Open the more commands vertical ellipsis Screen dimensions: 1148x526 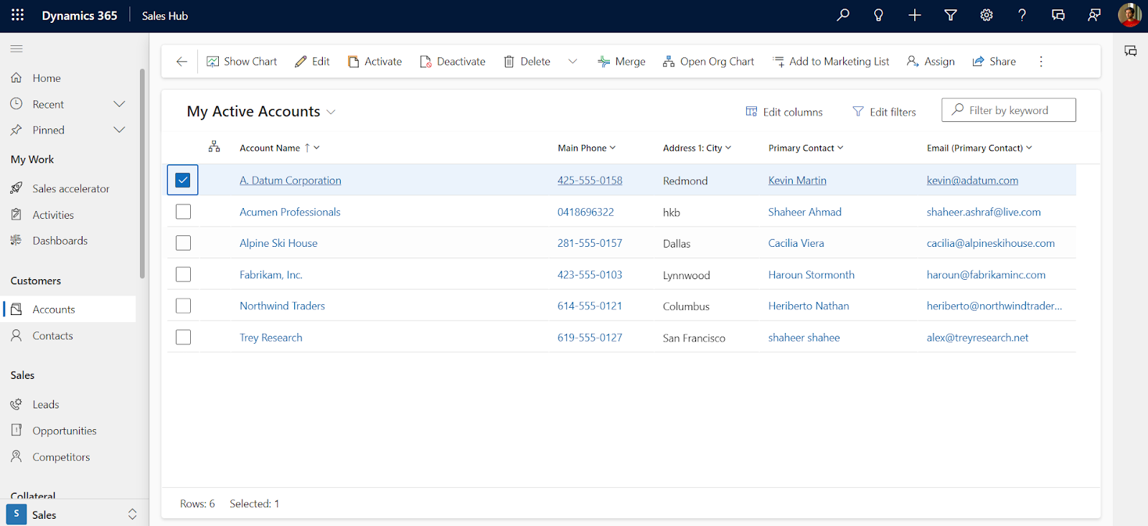click(1041, 62)
